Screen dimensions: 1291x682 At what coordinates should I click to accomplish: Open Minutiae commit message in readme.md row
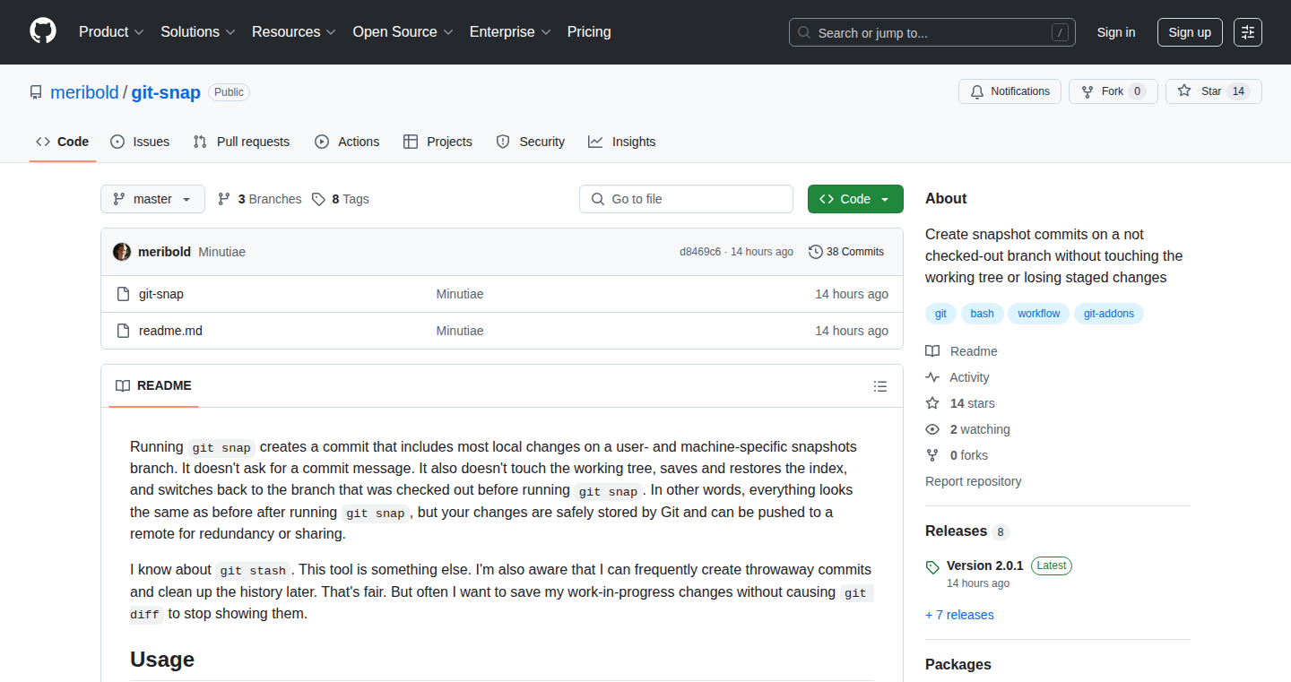460,331
